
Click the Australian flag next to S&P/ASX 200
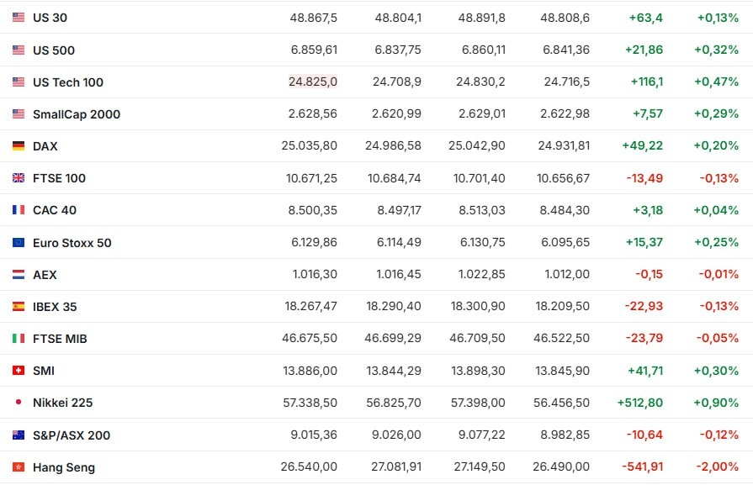pos(19,435)
